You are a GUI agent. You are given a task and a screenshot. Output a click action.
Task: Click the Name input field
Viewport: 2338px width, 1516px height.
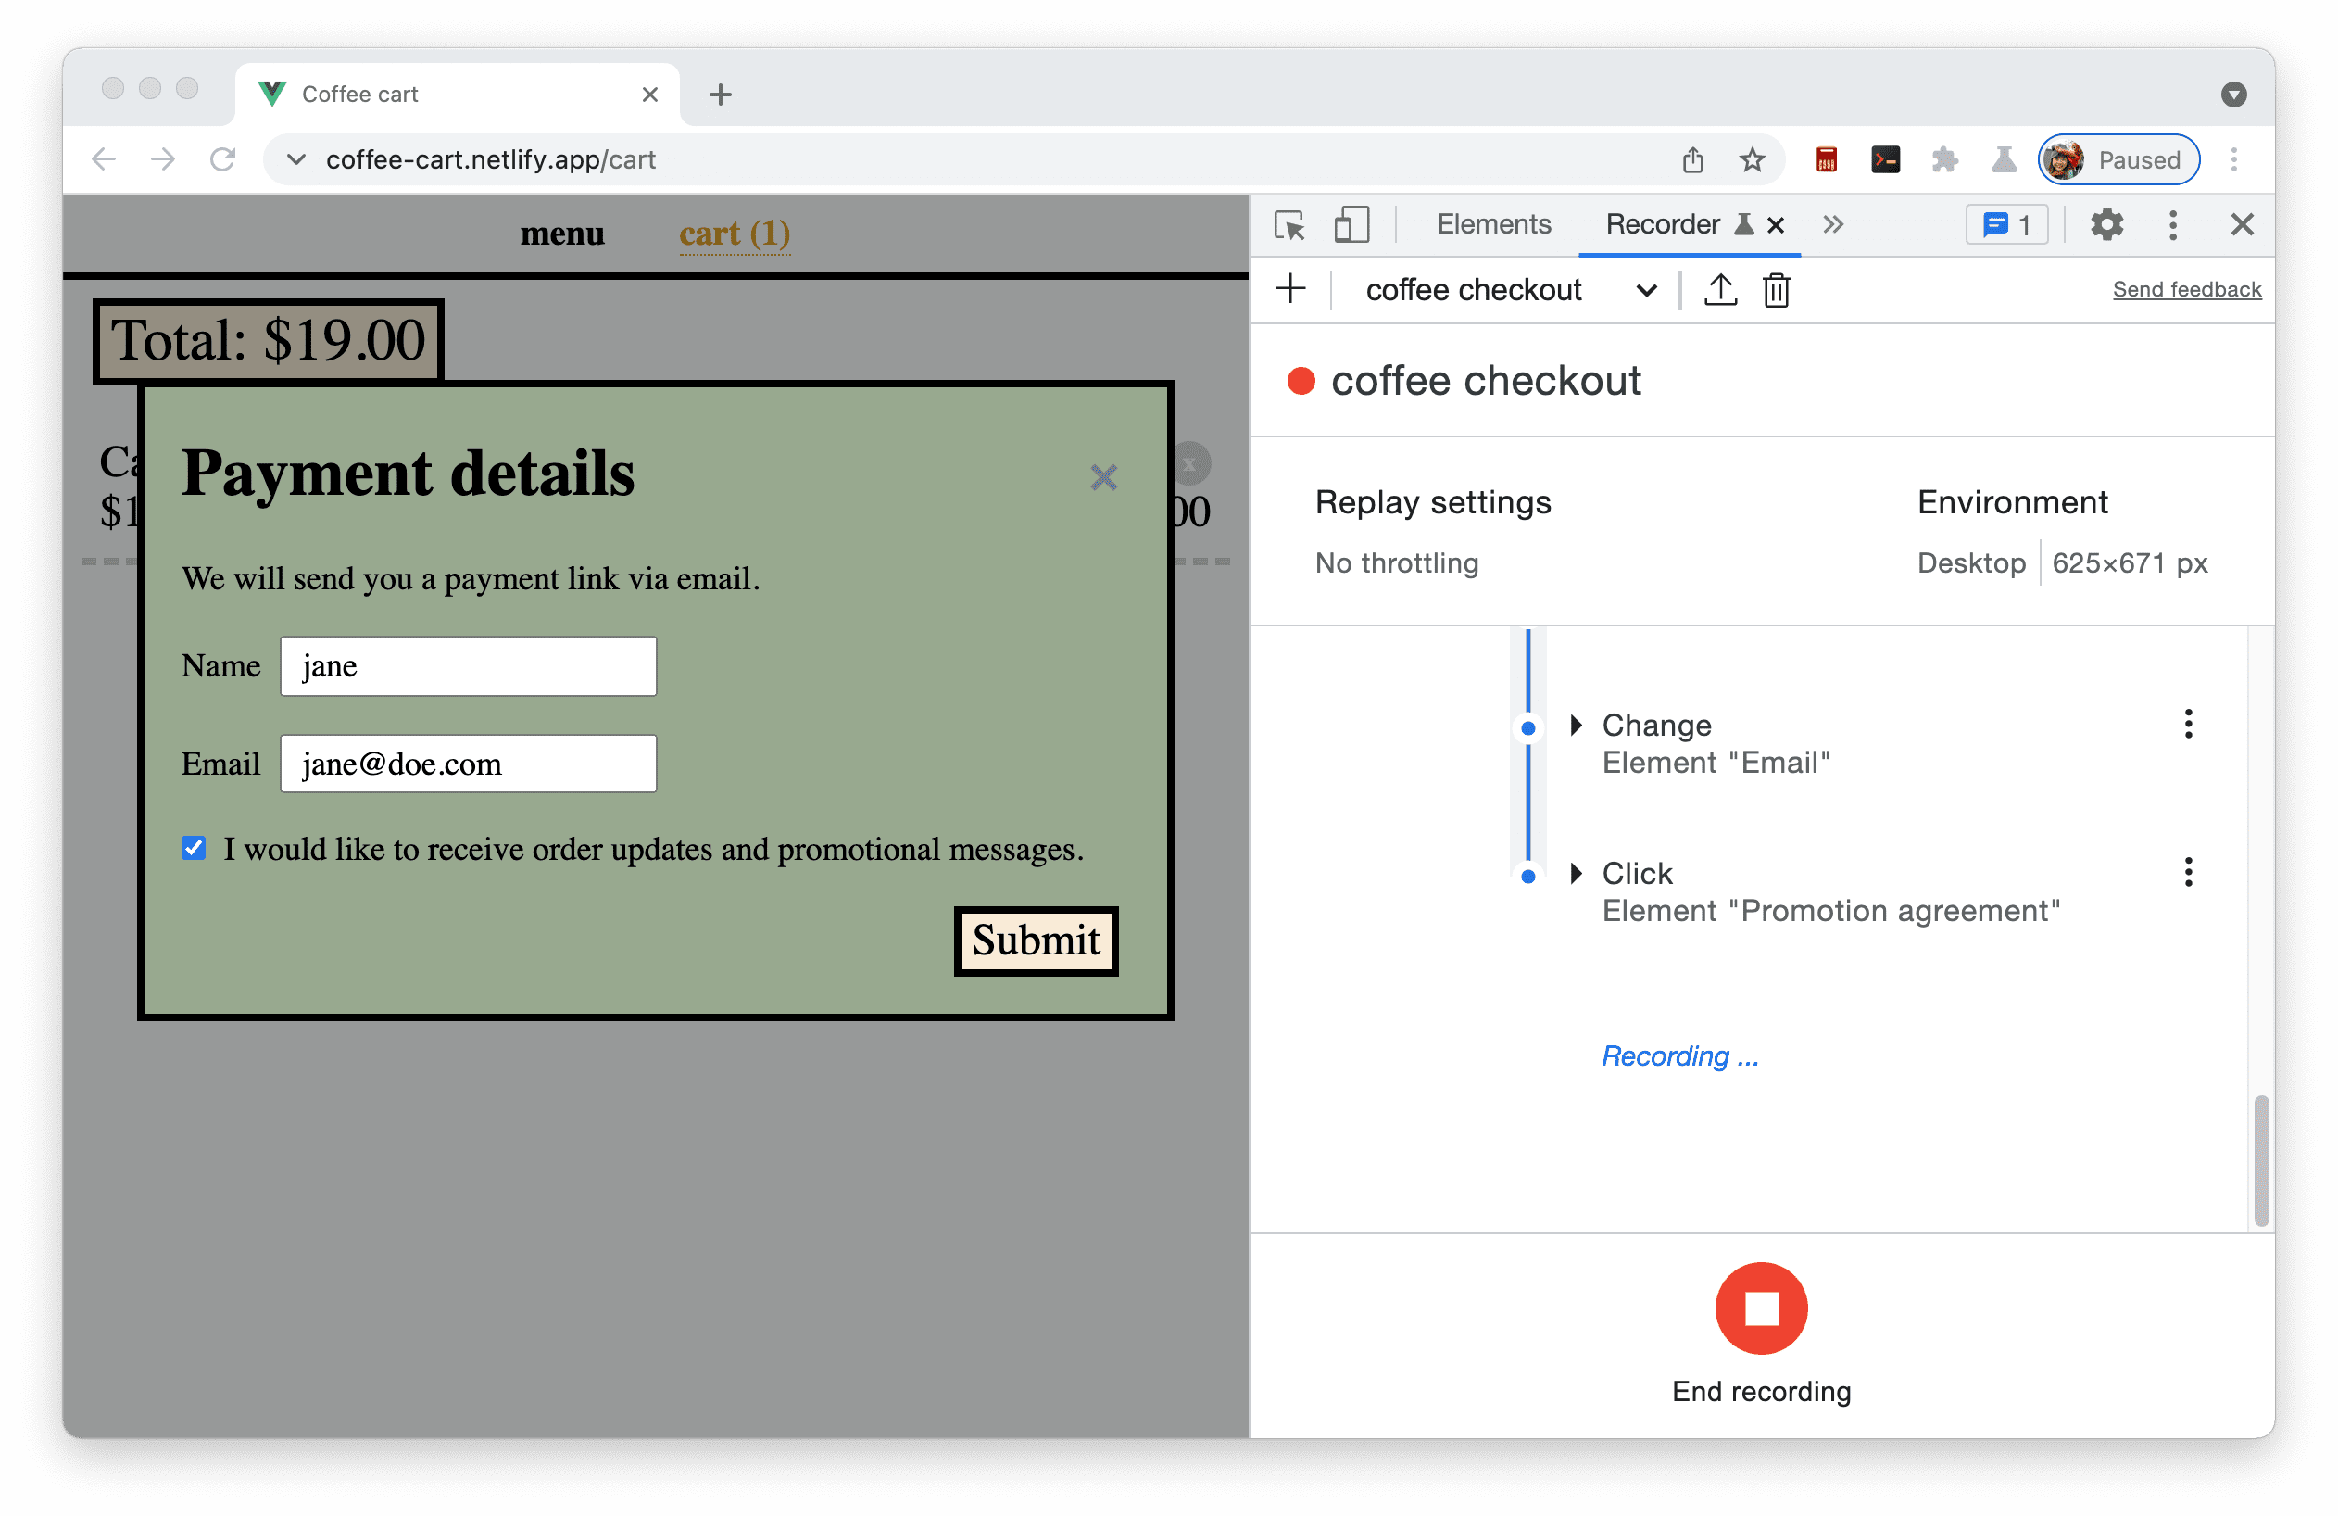tap(471, 667)
